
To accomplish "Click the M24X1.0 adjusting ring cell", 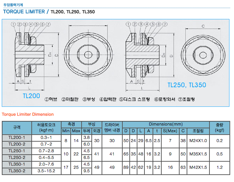I will [198, 141].
